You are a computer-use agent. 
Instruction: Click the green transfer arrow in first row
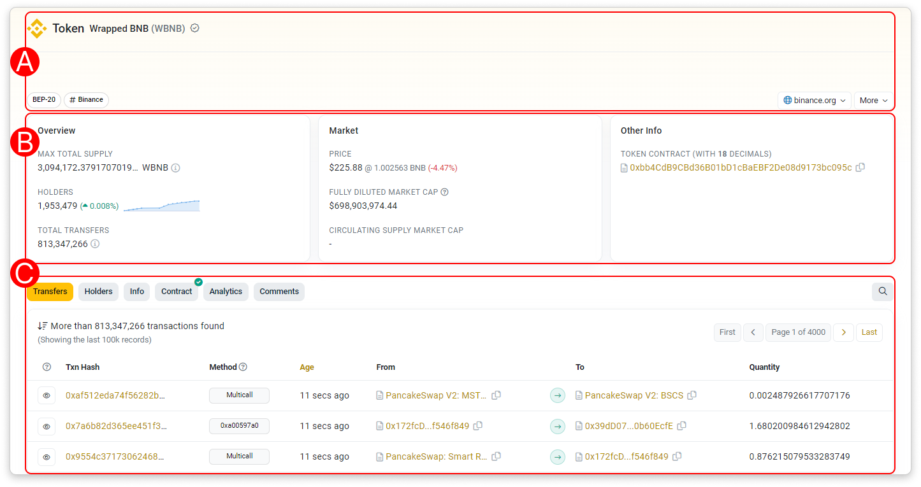click(x=558, y=395)
